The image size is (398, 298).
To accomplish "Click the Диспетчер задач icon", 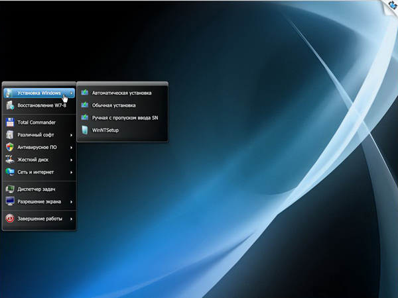I will [10, 189].
